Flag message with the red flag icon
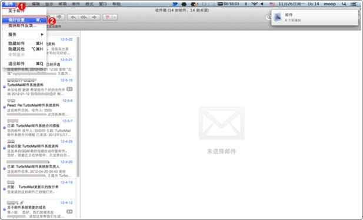 pos(108,18)
